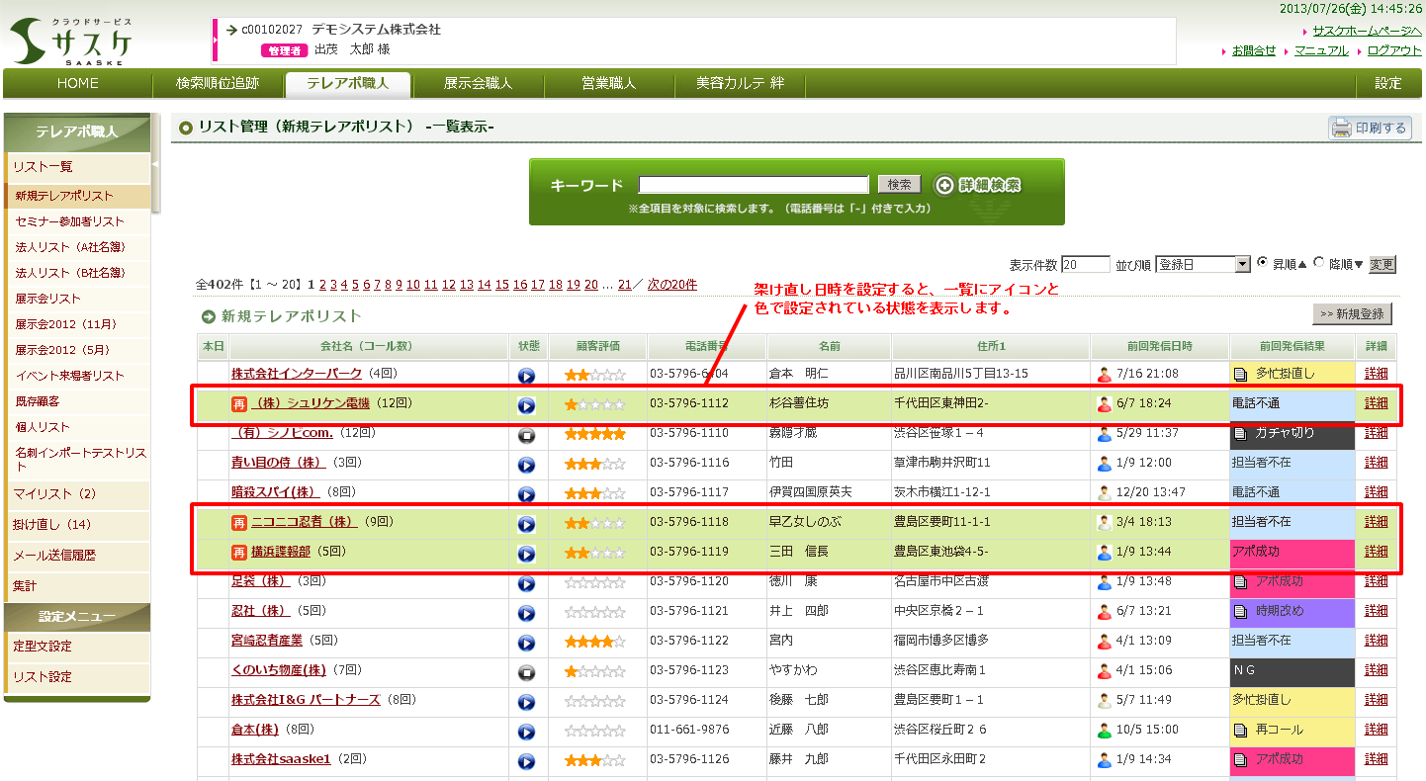Collapse the left sidebar with the arrow handle
The height and width of the screenshot is (781, 1426).
click(155, 165)
